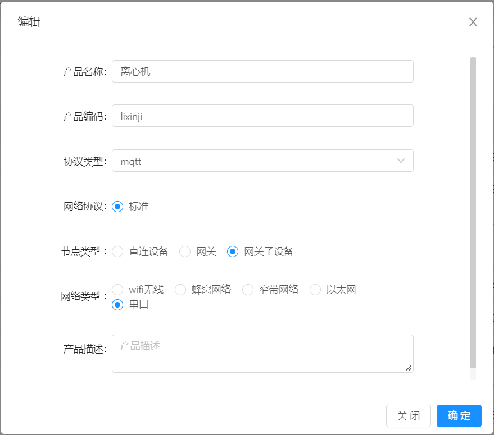
Task: Select the 串口 serial port option
Action: point(117,304)
